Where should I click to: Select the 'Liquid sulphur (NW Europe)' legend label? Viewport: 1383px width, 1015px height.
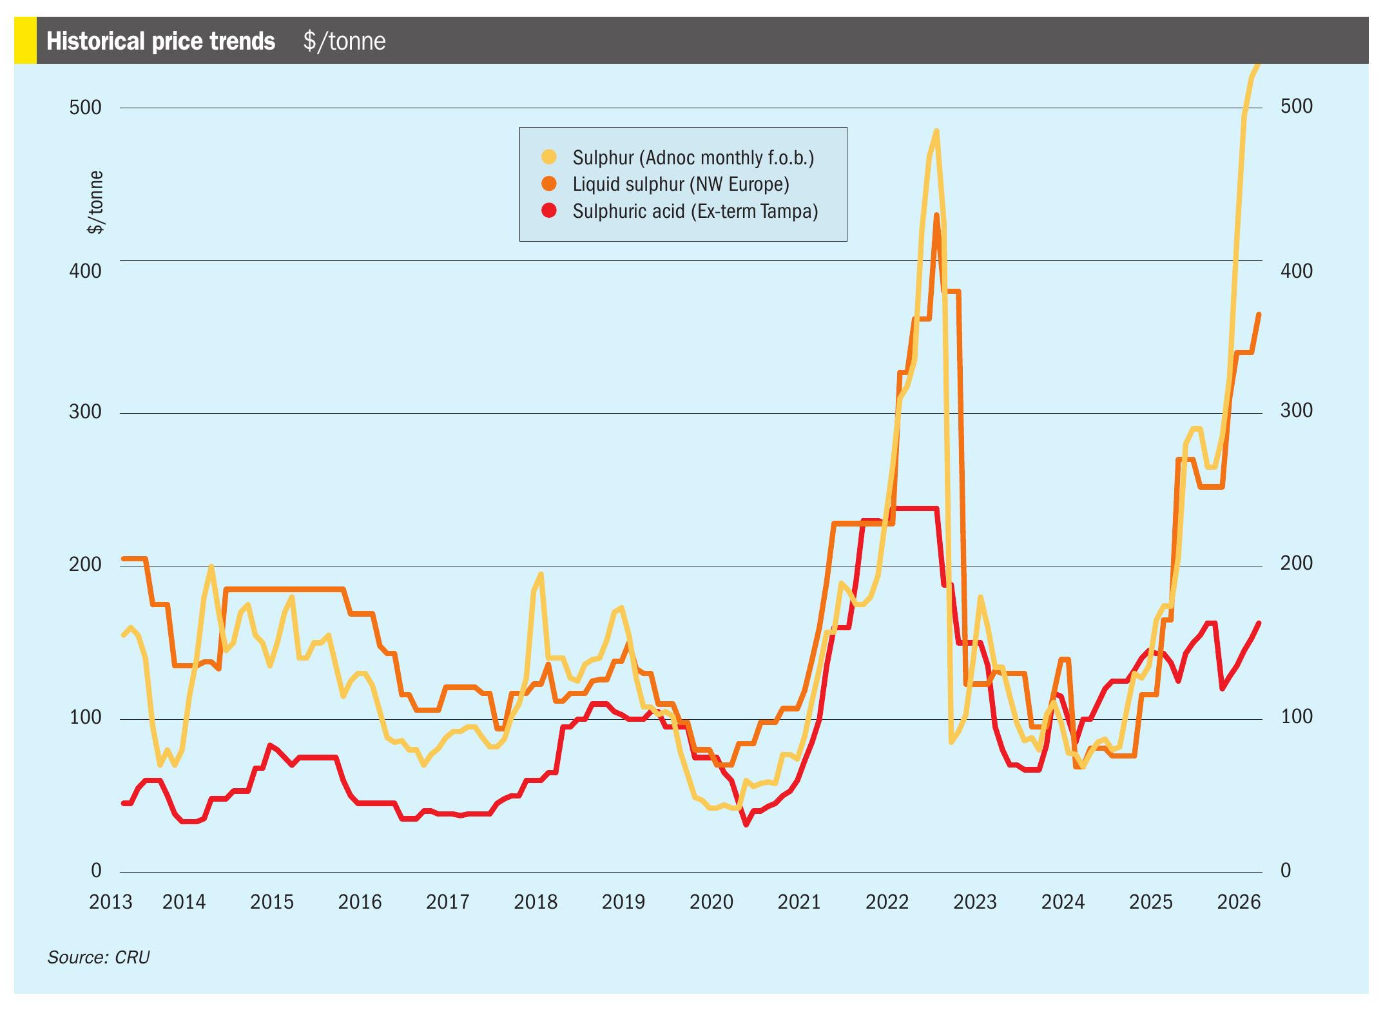(681, 184)
